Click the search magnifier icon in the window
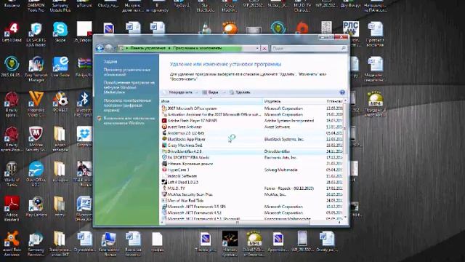Screen dimensions: 465x262 point(344,48)
